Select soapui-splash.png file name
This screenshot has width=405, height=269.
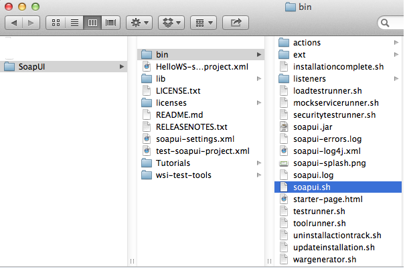pos(329,163)
